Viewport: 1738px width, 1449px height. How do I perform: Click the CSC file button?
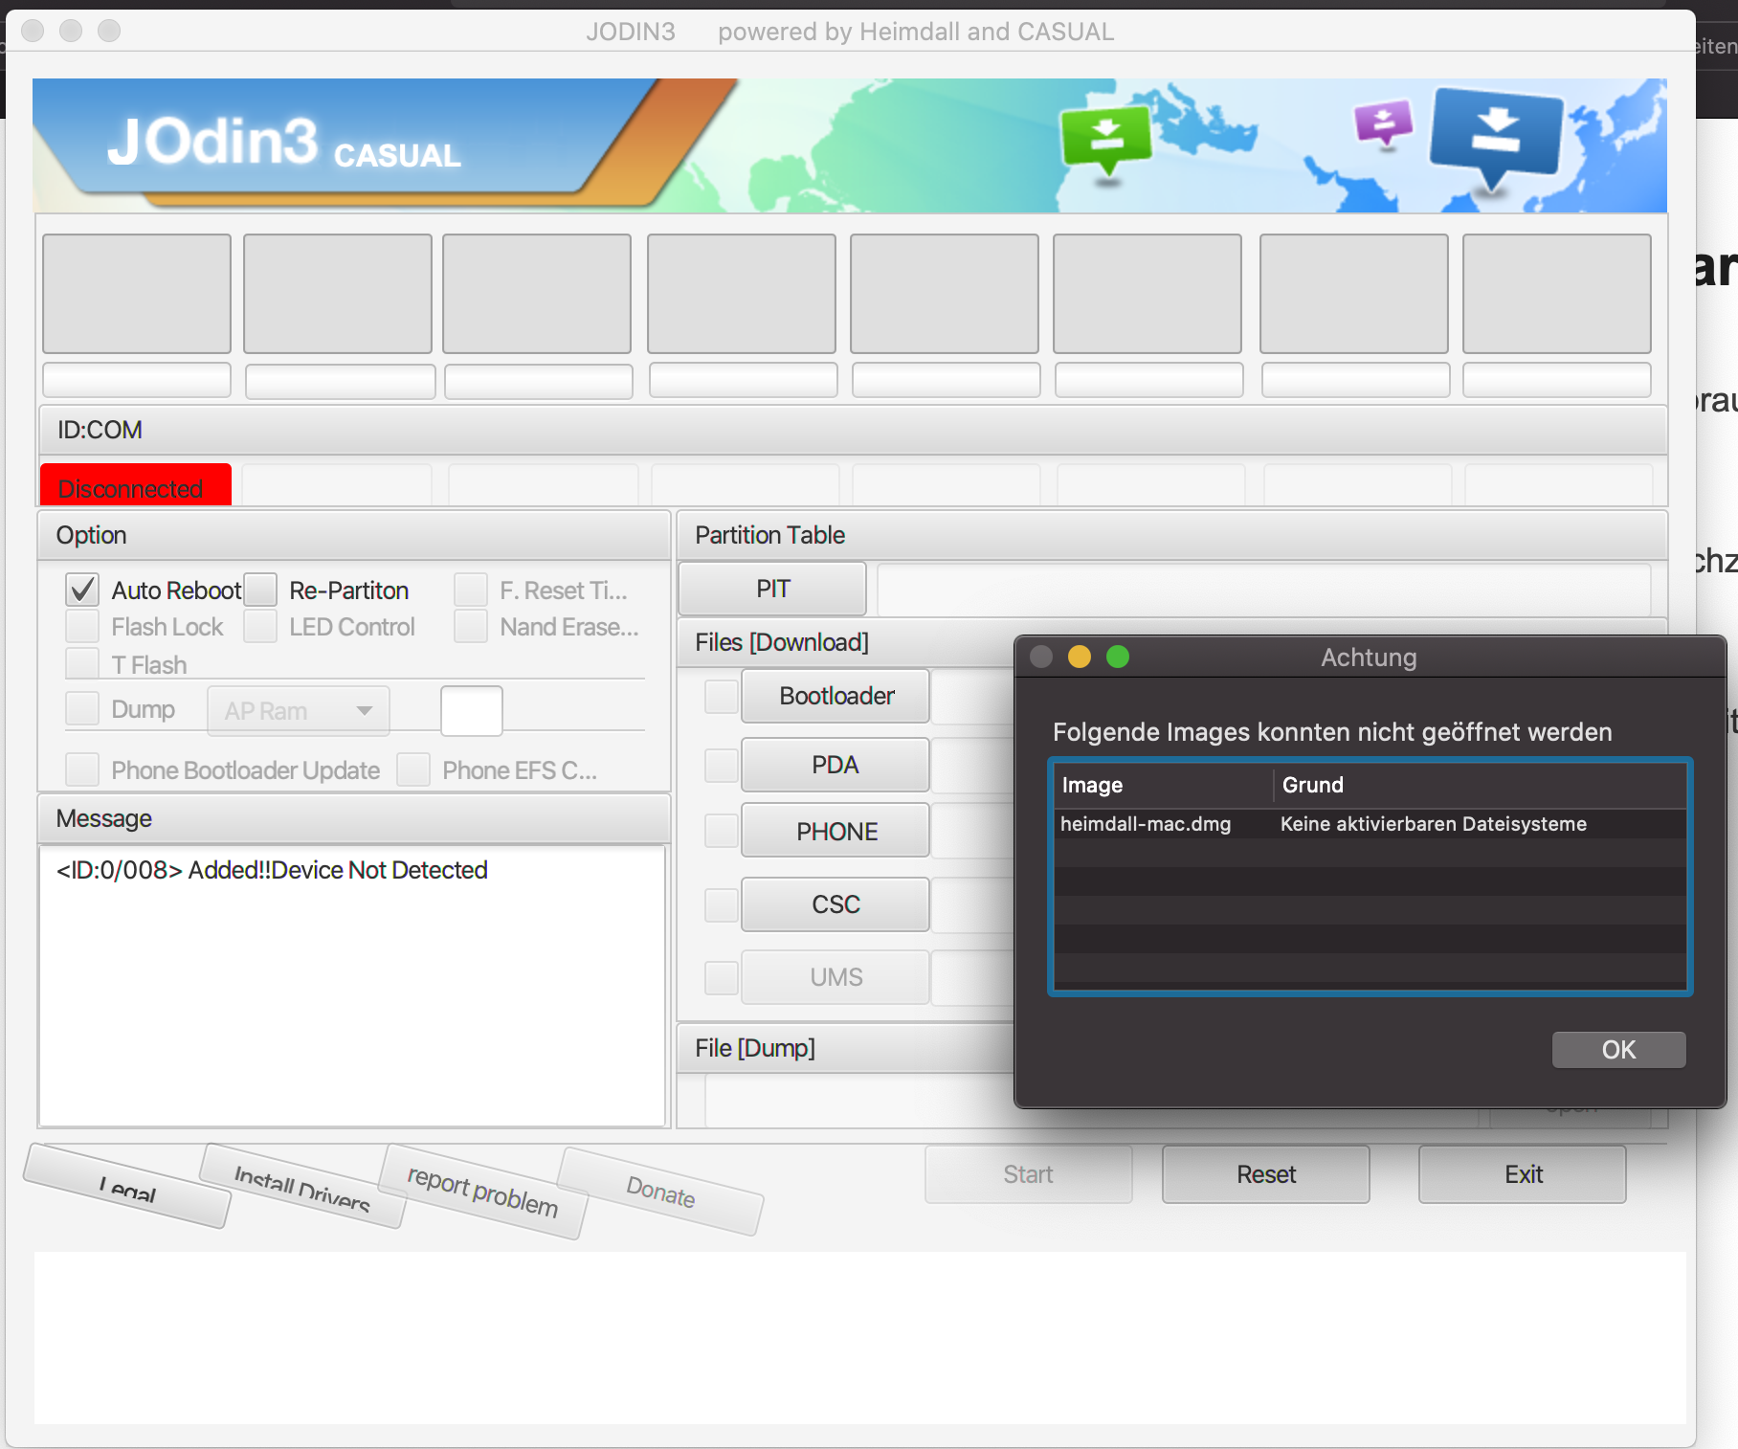pos(836,904)
